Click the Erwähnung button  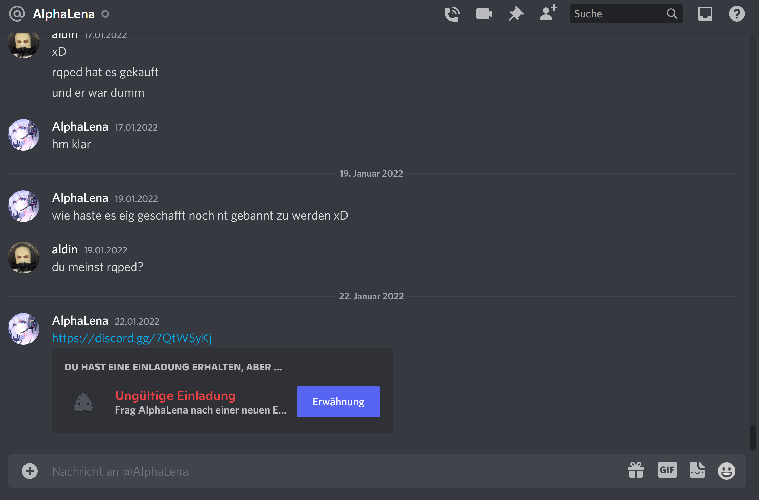tap(338, 401)
